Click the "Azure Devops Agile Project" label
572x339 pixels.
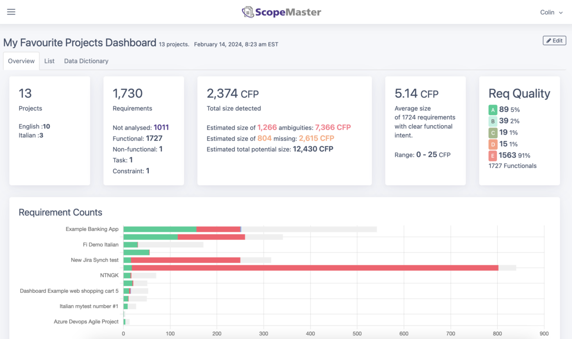click(86, 322)
